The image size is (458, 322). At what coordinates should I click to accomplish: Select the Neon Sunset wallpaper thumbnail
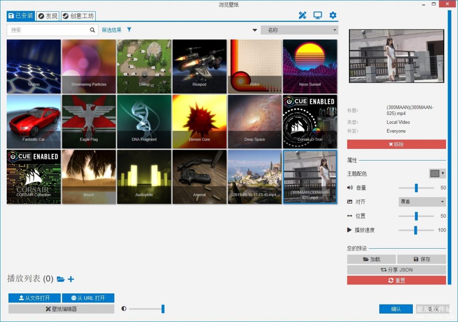coord(310,66)
